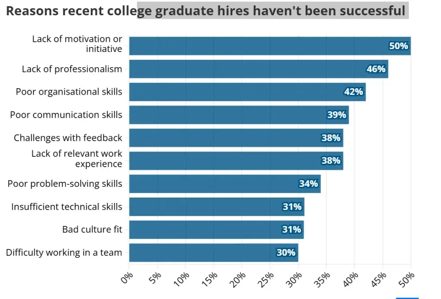Select the 46% data label
Screen dimensions: 441x299
376,69
